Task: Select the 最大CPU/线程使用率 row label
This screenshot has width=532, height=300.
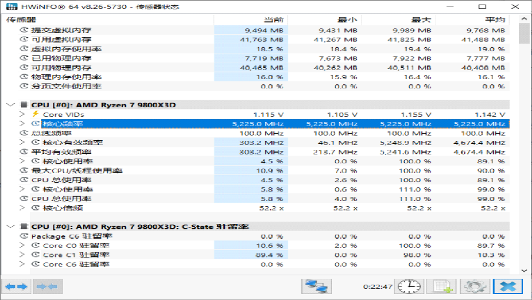Action: tap(77, 170)
